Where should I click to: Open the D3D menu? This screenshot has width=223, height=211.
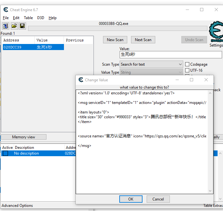pyautogui.click(x=41, y=18)
